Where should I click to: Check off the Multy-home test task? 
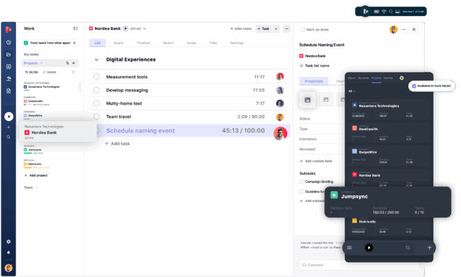(x=96, y=103)
